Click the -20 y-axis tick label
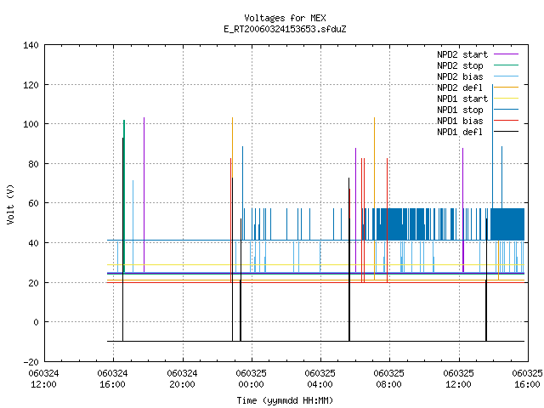Screen dimensions: 544x408 [x=31, y=362]
